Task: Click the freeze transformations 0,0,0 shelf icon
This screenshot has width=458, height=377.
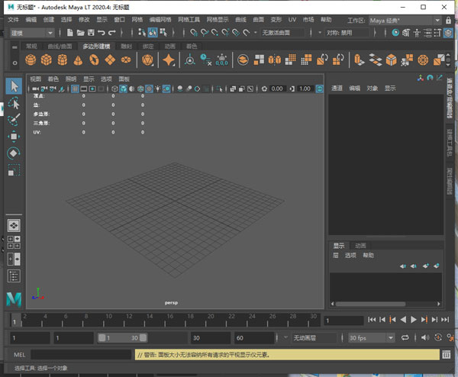Action: (221, 60)
